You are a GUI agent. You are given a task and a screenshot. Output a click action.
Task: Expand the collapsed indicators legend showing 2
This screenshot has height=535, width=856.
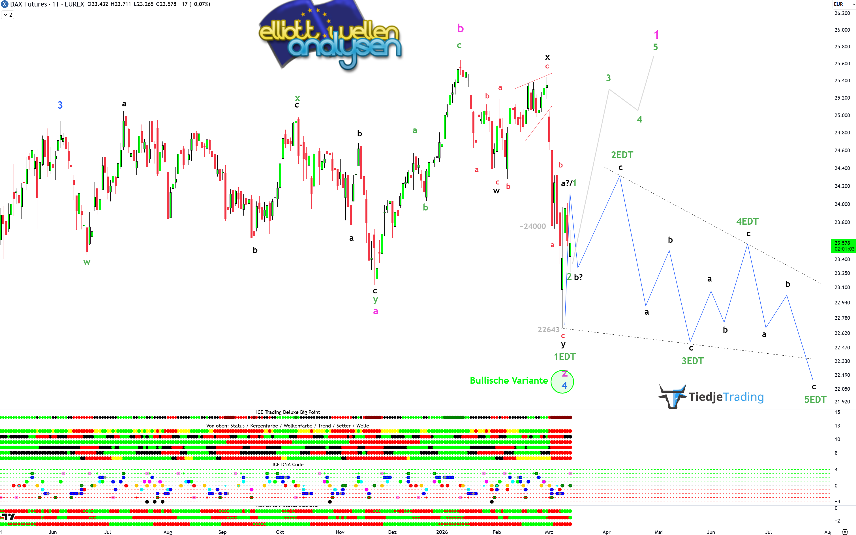[7, 14]
